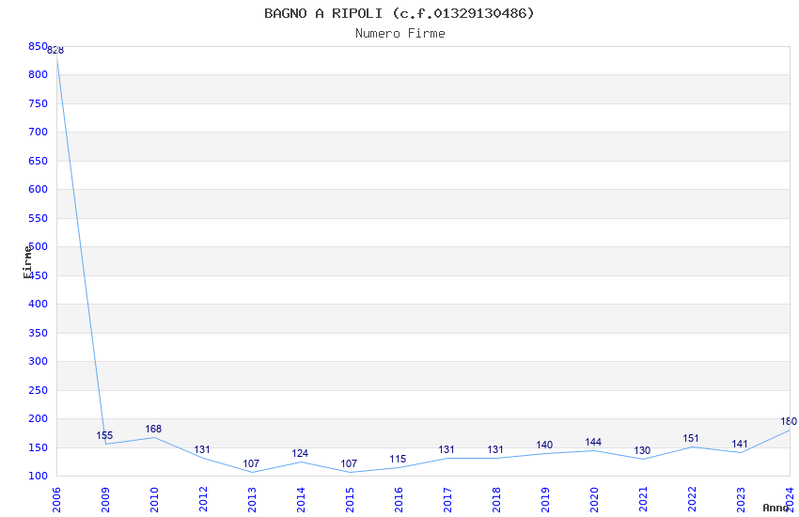Select the 'Anno' x-axis title
The width and height of the screenshot is (799, 517).
775,508
